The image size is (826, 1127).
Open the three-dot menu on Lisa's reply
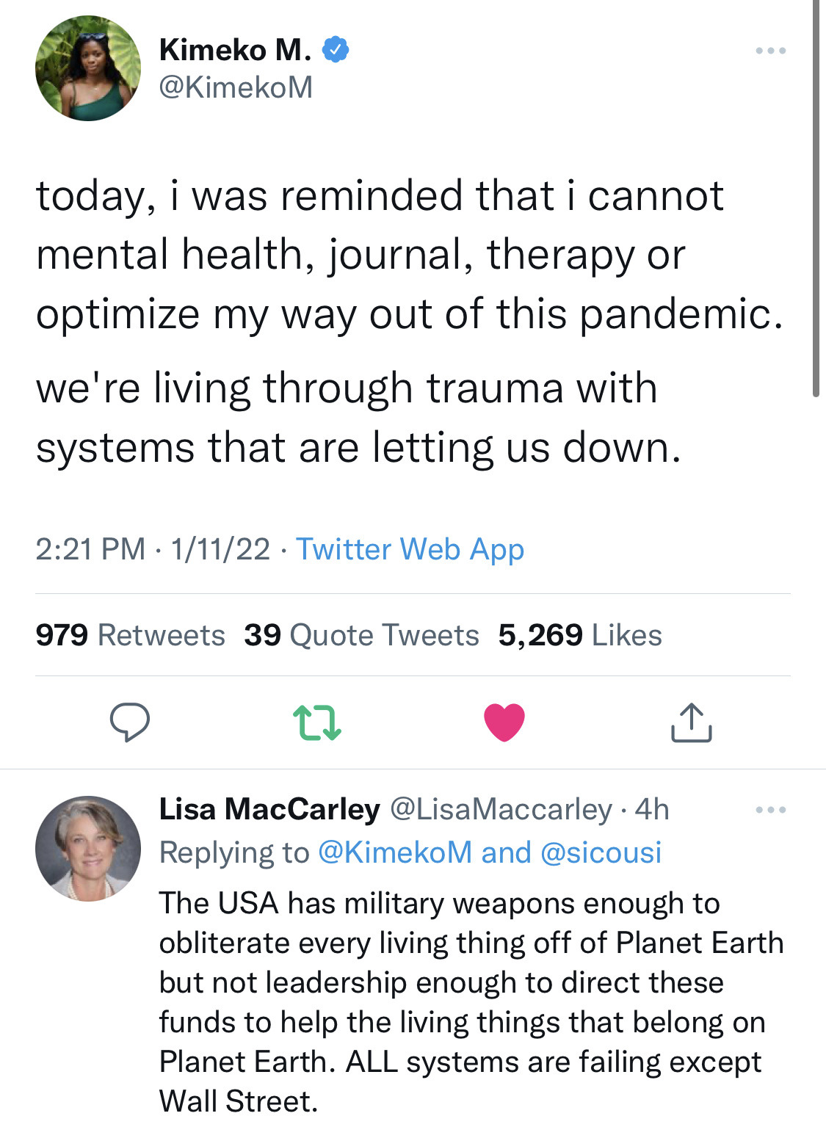771,810
